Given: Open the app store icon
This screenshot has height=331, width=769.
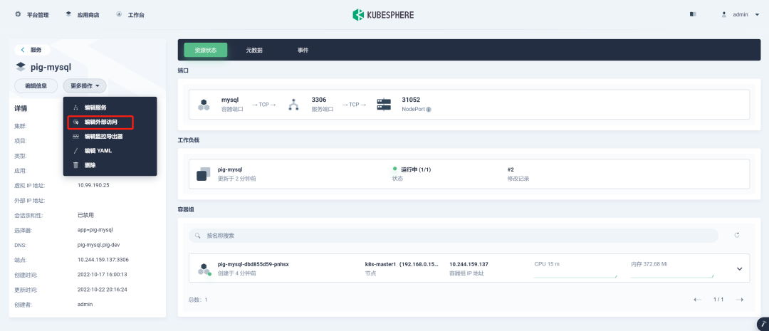Looking at the screenshot, I should pos(68,14).
